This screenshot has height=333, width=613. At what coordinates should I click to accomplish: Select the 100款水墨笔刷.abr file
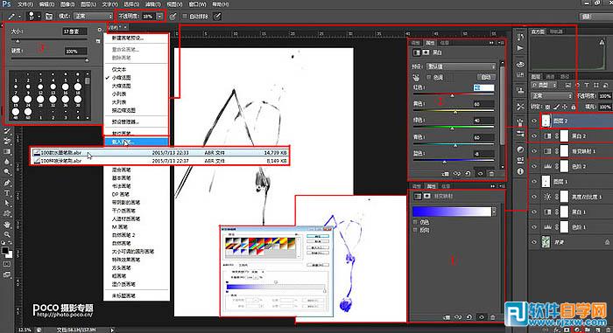tap(160, 153)
